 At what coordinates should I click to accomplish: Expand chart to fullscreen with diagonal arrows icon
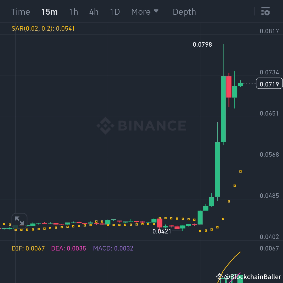pyautogui.click(x=19, y=221)
